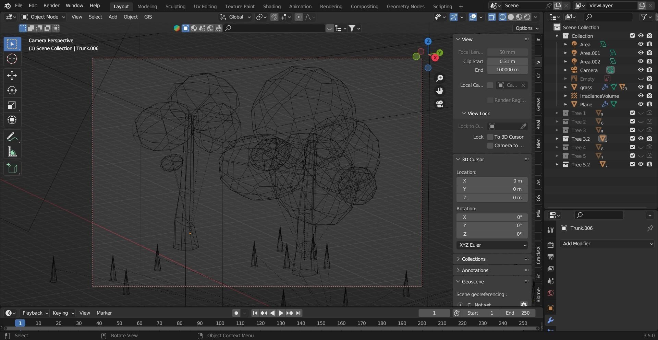Switch to wireframe viewport shading

(502, 17)
